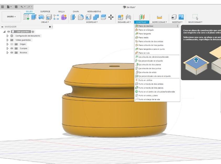Toggle visibility eye for Bocetos folder
Viewport: 221px width, 164px height.
click(x=12, y=53)
